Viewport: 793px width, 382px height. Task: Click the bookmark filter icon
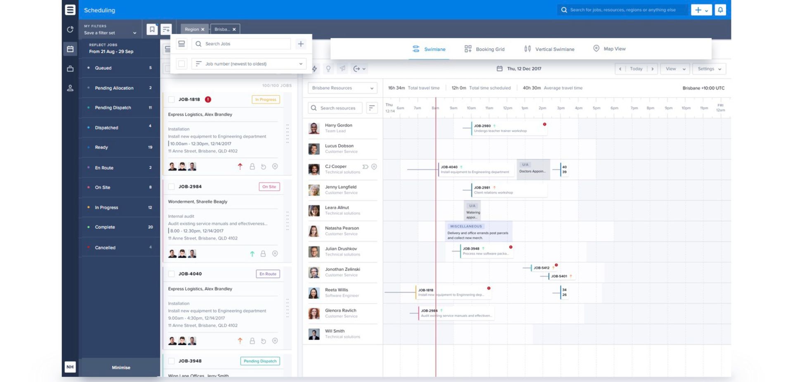(x=152, y=29)
